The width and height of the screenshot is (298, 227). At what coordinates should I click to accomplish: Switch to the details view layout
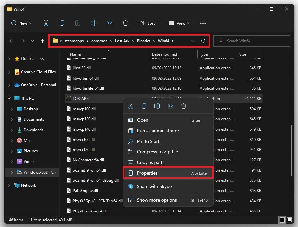(x=282, y=220)
